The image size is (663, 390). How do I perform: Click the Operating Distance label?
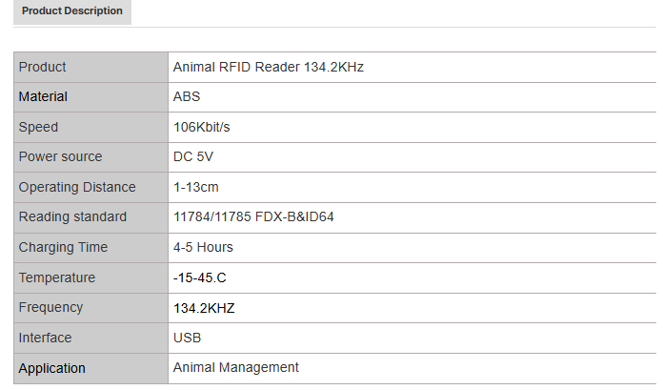tap(77, 187)
